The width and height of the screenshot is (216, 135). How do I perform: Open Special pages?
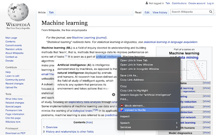[x=13, y=107]
